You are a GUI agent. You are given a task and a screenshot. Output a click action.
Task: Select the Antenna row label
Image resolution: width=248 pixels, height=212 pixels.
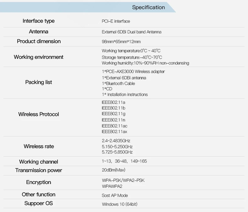click(x=39, y=32)
